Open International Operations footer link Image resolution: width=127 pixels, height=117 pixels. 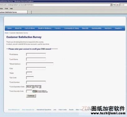pos(44,109)
